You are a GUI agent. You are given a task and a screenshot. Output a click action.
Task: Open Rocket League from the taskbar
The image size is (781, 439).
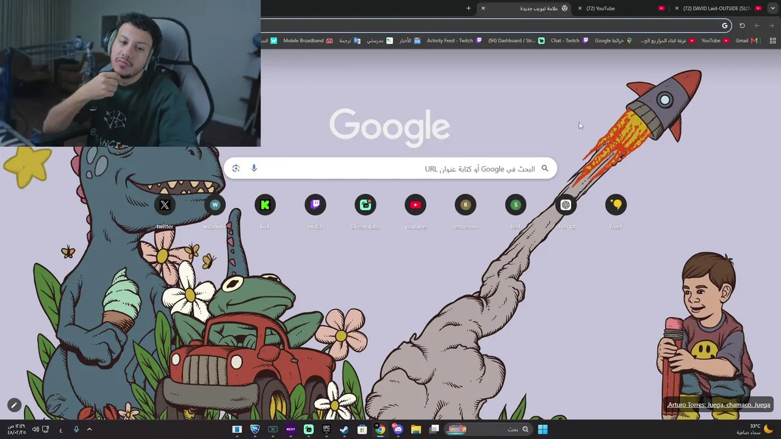[x=255, y=429]
